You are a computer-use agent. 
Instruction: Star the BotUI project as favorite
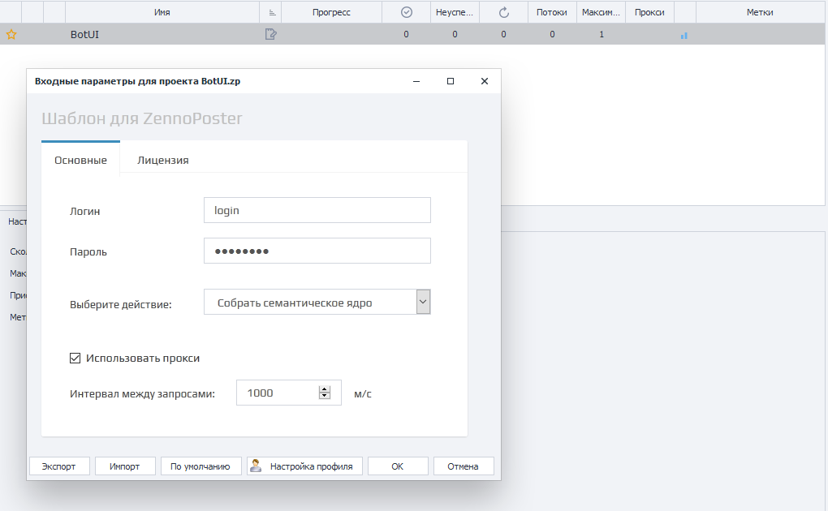pos(11,34)
